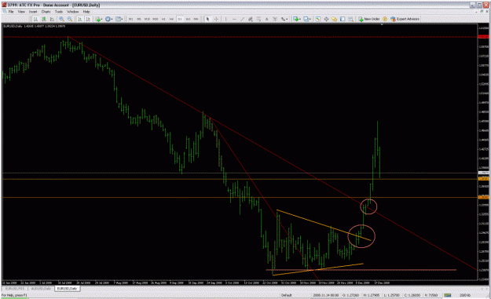Expand the profiles dropdown arrow

[310, 19]
